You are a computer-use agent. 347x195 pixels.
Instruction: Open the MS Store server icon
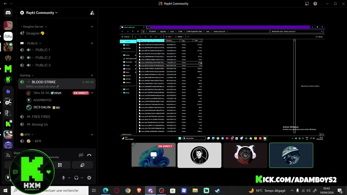8,36
